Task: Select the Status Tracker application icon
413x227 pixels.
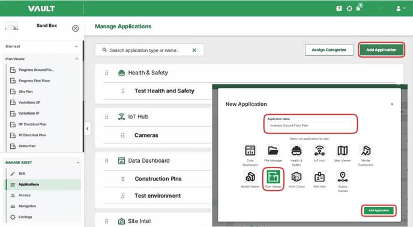Action: click(x=342, y=177)
